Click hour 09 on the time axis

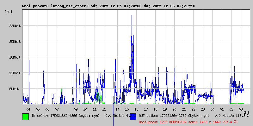76,109
